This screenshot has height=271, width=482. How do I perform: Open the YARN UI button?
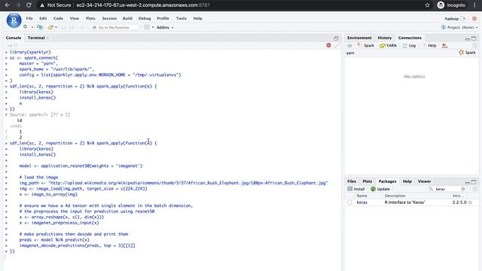coord(388,45)
